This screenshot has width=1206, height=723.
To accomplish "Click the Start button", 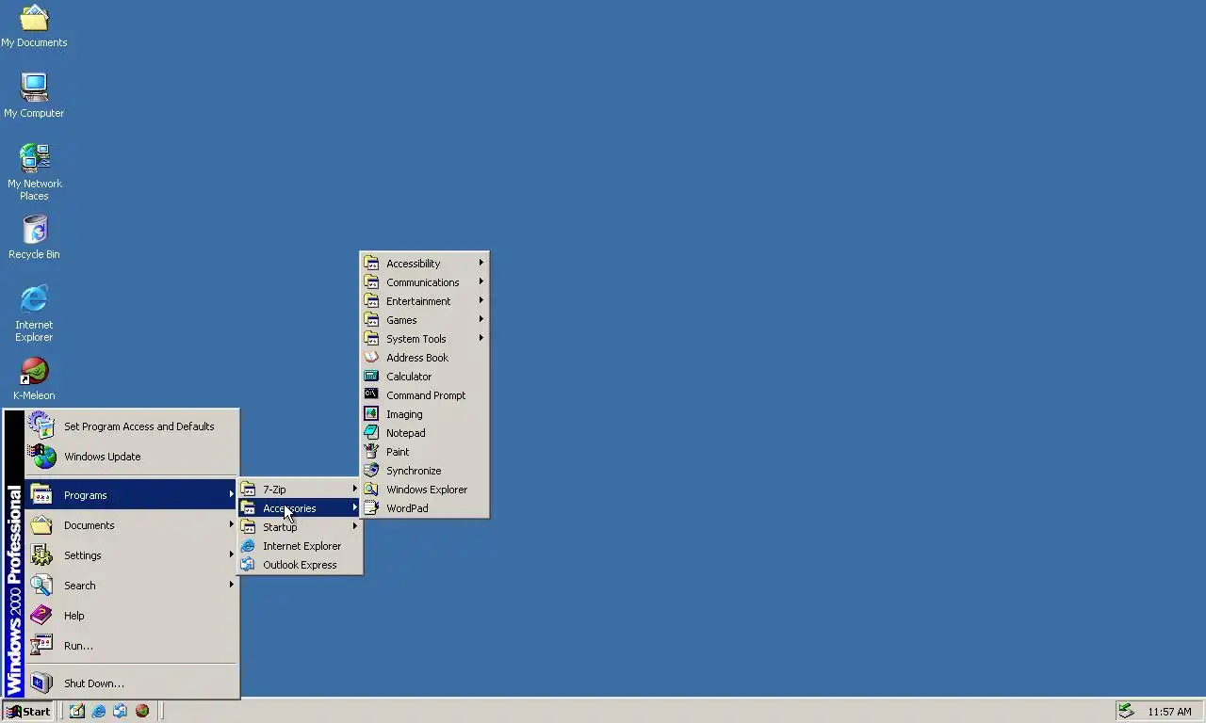I will pyautogui.click(x=27, y=712).
